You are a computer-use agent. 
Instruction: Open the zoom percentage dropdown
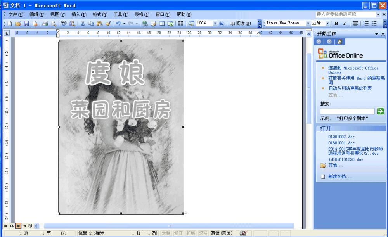click(215, 23)
